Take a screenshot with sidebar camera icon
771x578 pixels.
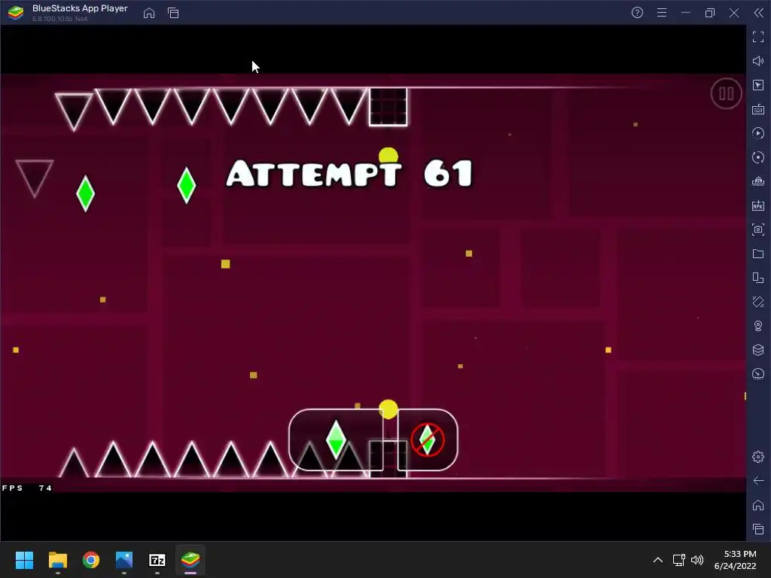(x=758, y=230)
